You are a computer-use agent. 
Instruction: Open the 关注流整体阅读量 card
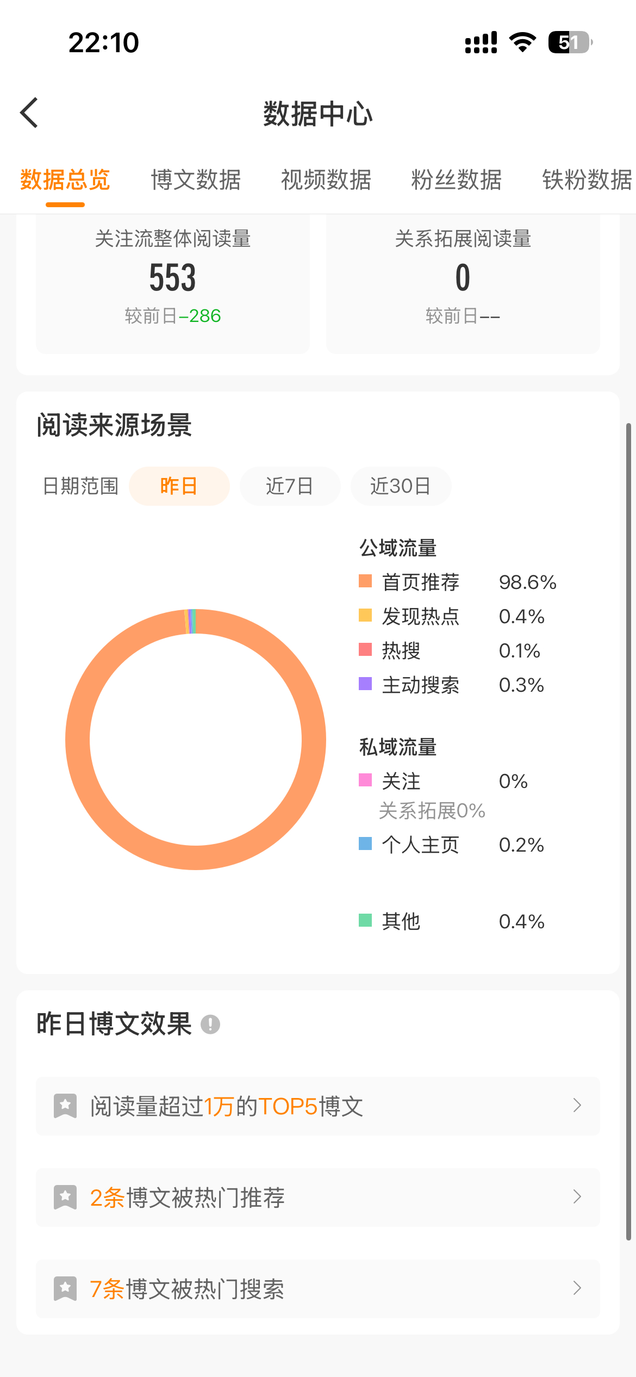[x=173, y=283]
